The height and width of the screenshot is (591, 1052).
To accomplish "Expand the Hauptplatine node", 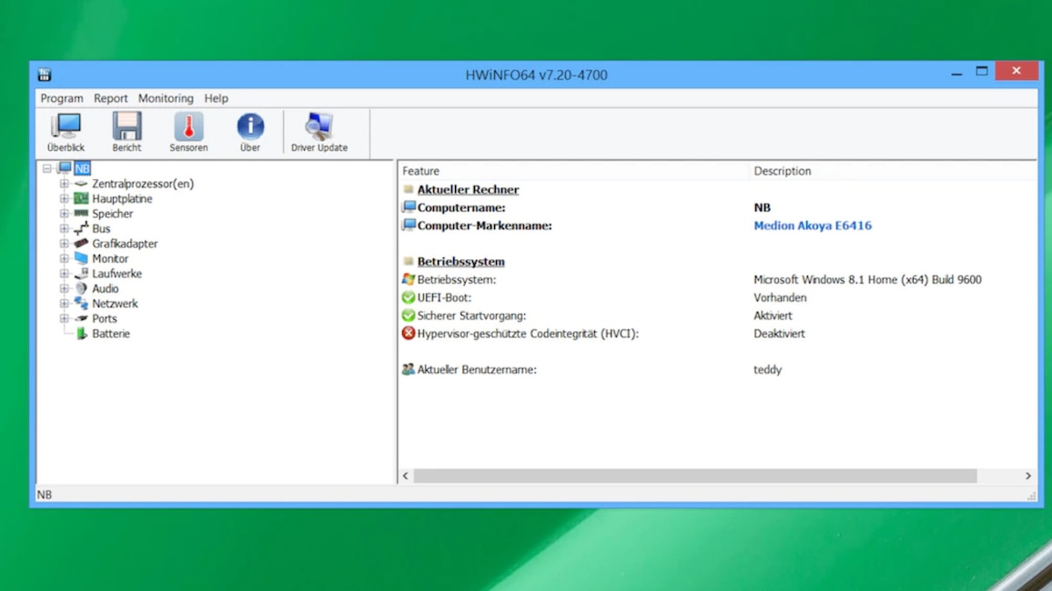I will [64, 198].
